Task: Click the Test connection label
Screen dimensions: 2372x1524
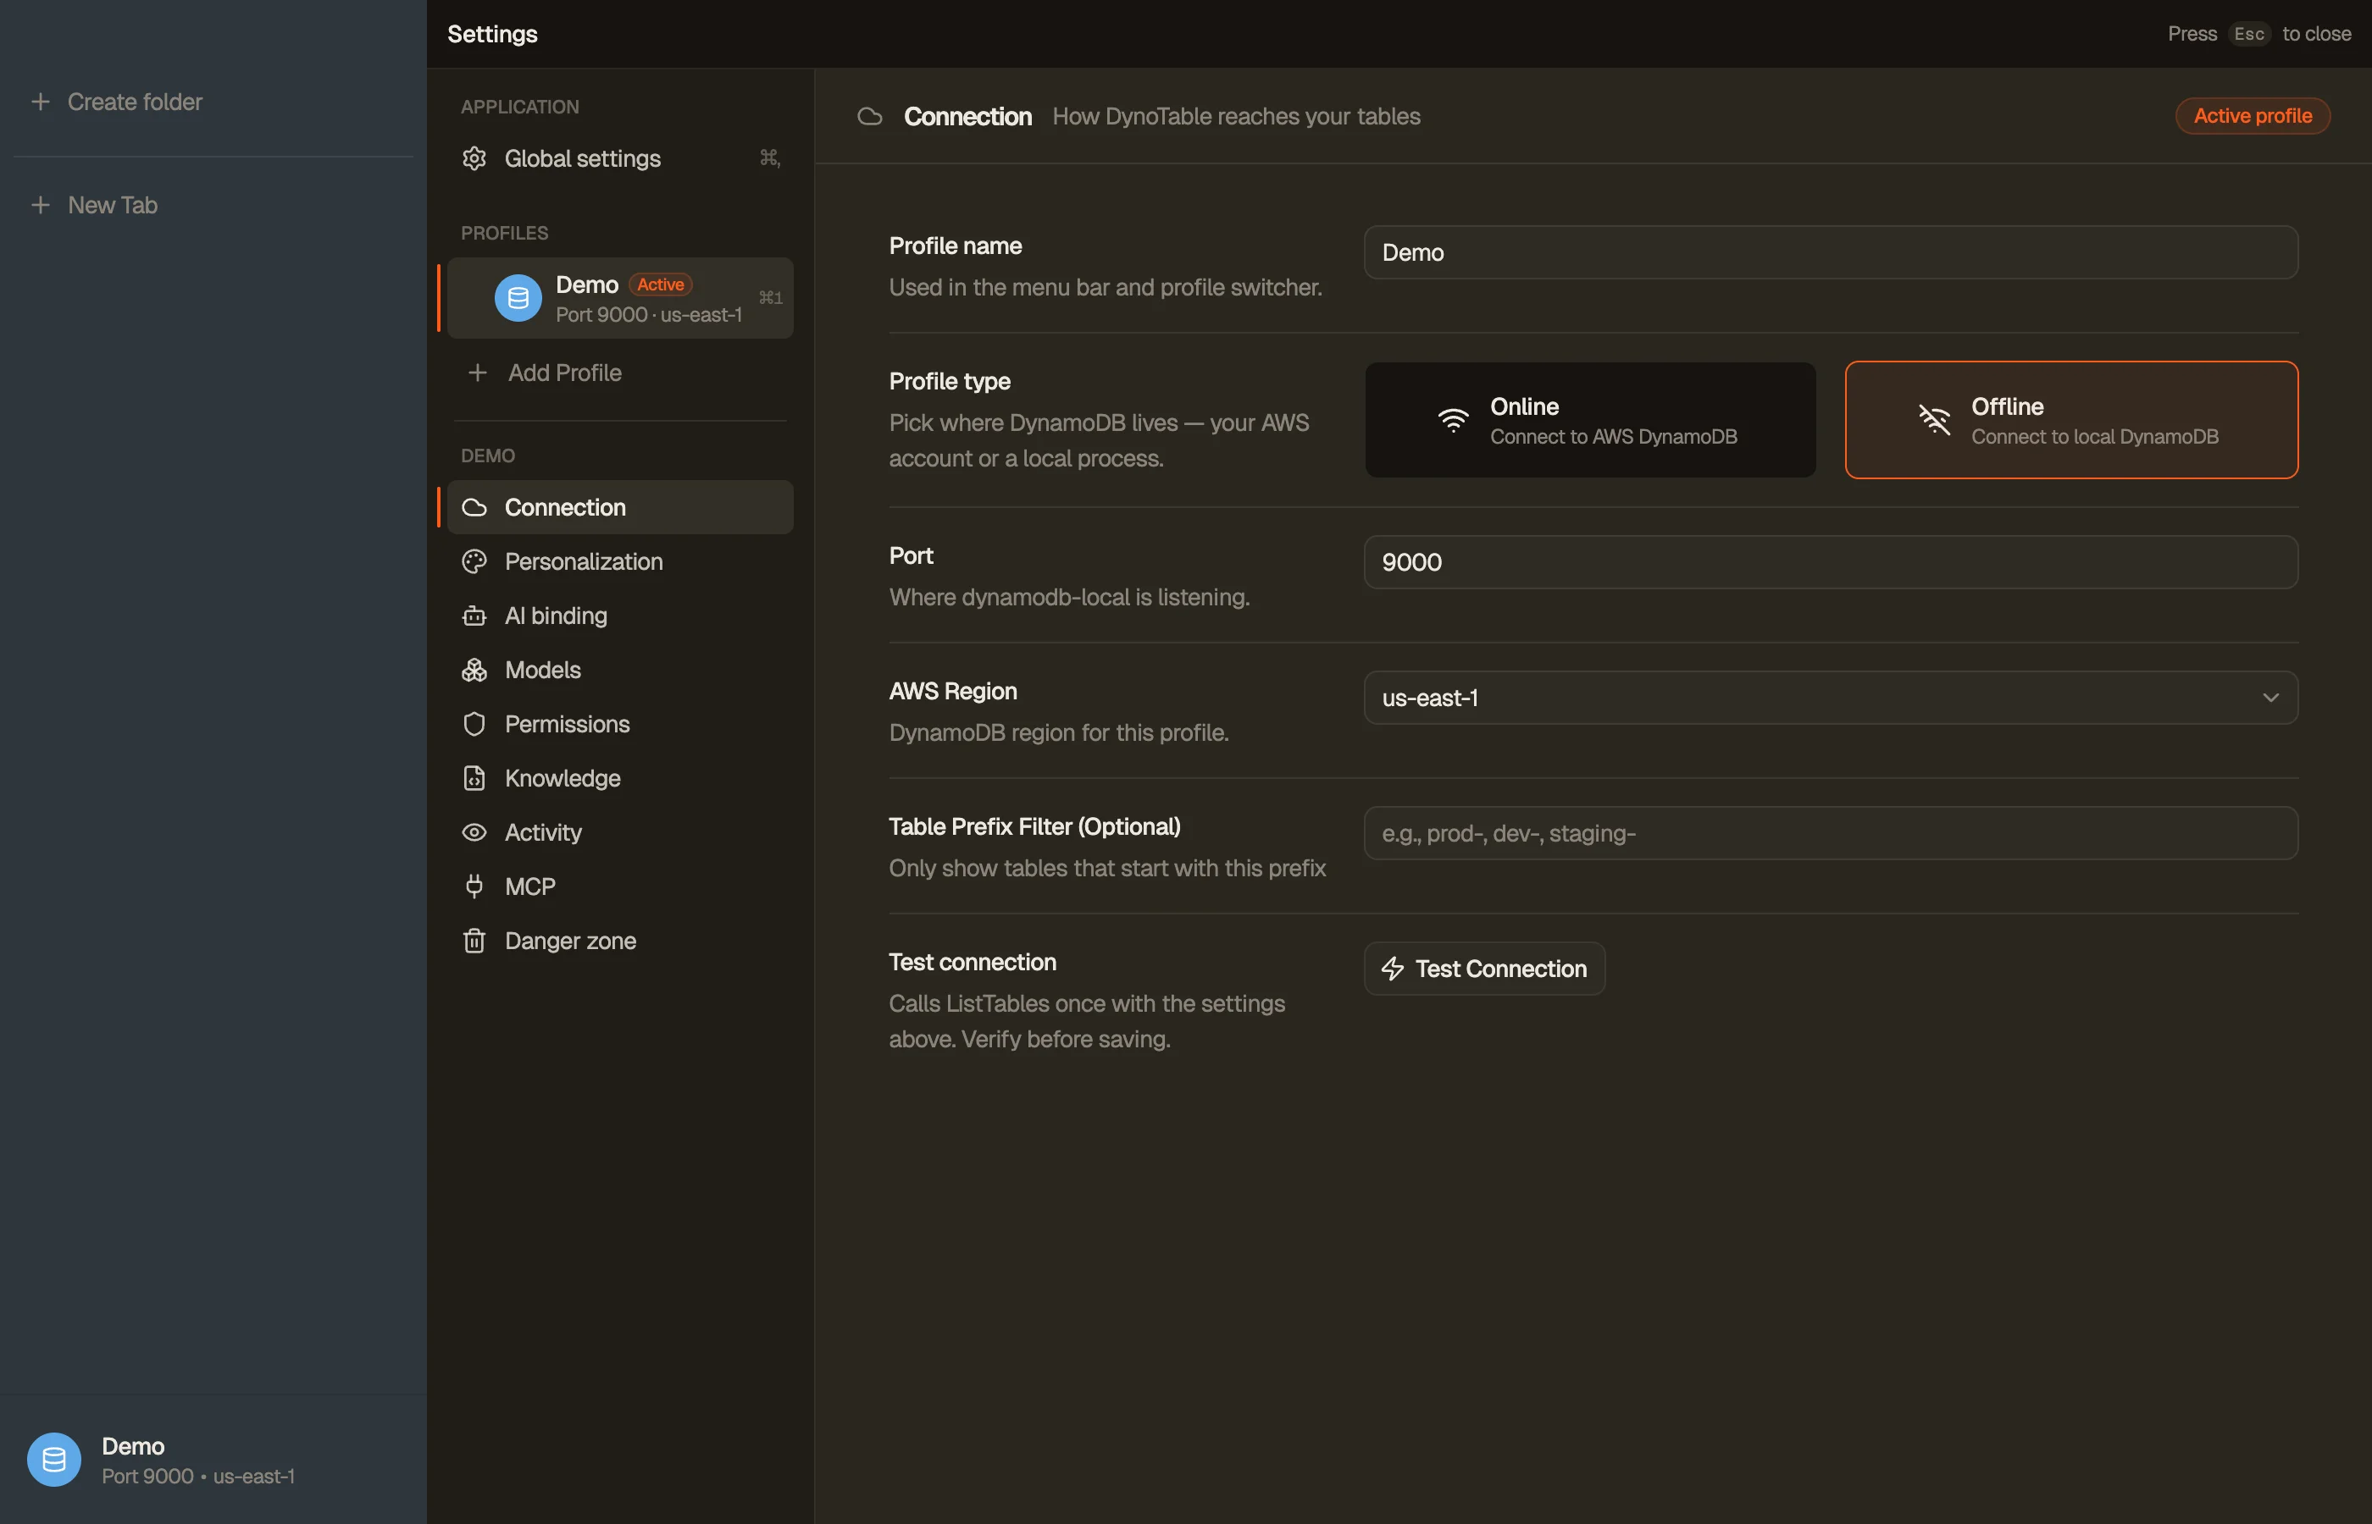Action: [x=973, y=962]
